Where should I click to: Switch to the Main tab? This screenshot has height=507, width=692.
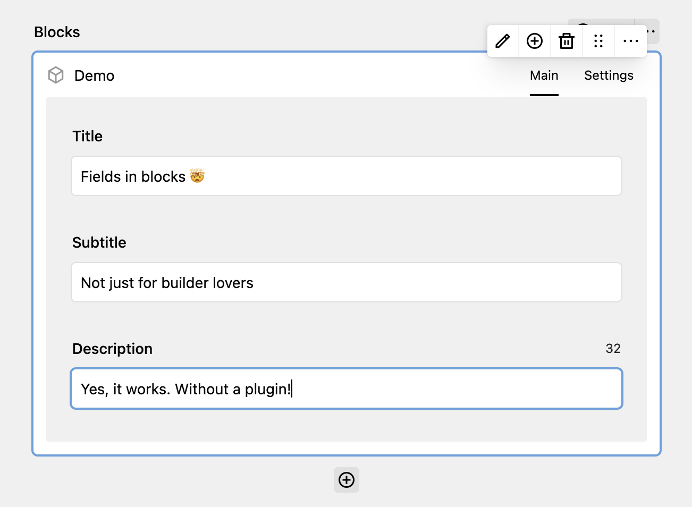(x=544, y=75)
